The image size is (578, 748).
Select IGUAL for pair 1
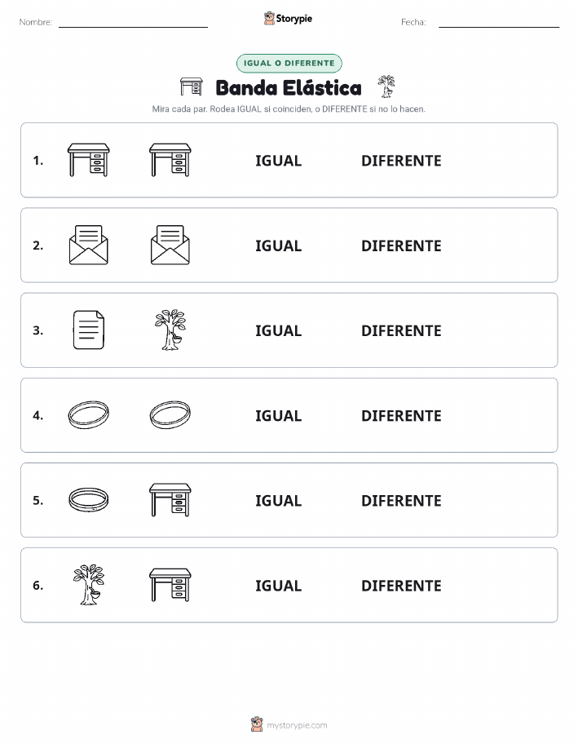point(279,161)
